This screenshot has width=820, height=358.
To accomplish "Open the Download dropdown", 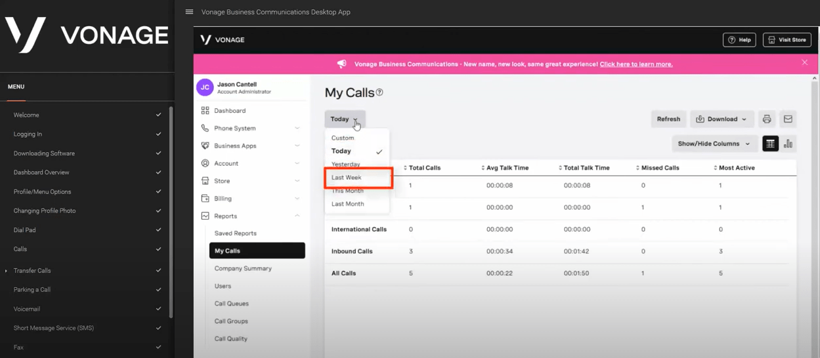I will click(722, 119).
